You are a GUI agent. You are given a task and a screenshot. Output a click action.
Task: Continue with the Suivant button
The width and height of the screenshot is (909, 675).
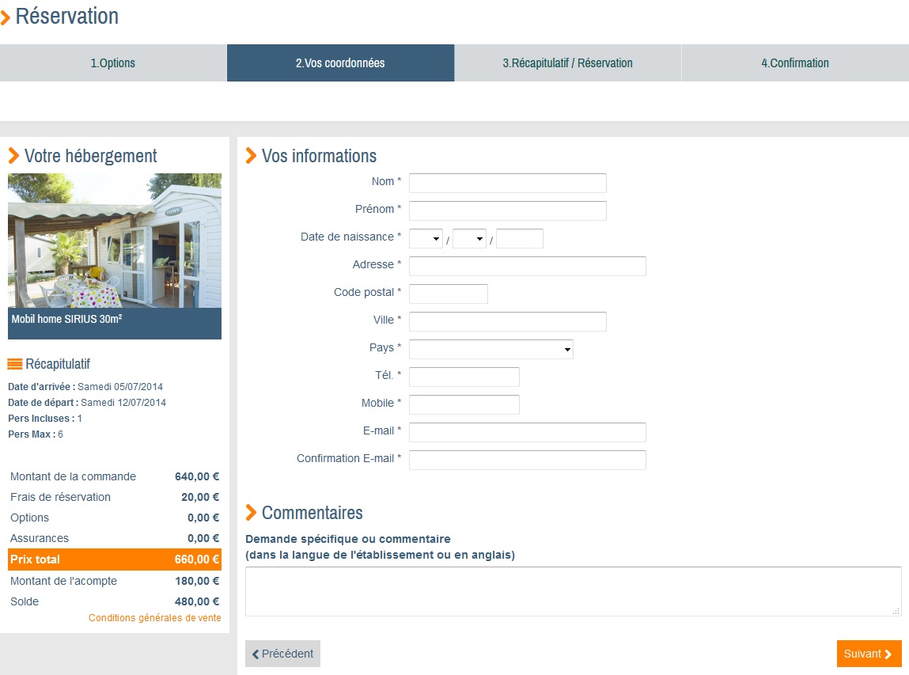869,654
